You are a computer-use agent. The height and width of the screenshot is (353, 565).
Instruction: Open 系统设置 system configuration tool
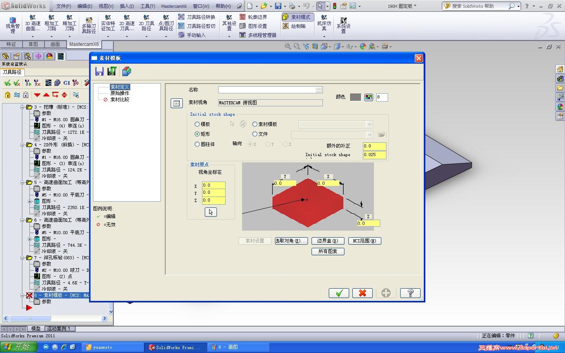pyautogui.click(x=343, y=25)
